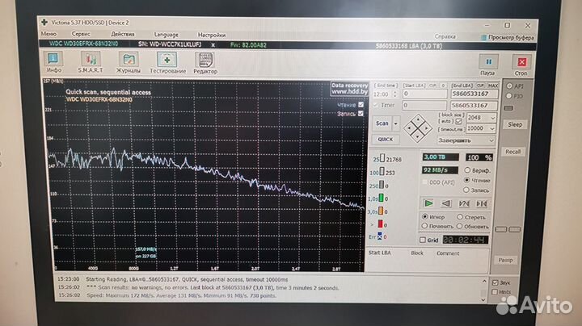Click the green play scan button

(x=429, y=203)
